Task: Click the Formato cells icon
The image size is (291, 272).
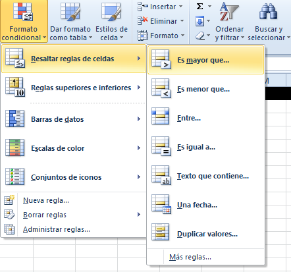Action: point(143,36)
